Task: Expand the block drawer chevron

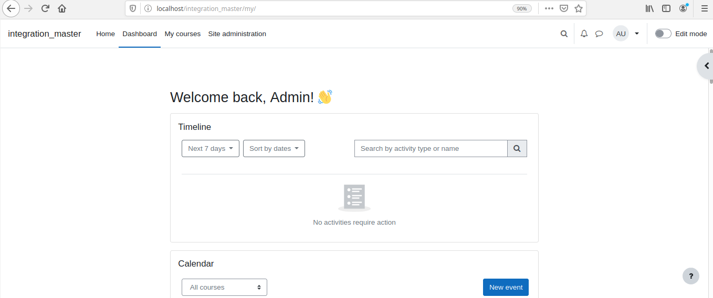Action: point(706,65)
